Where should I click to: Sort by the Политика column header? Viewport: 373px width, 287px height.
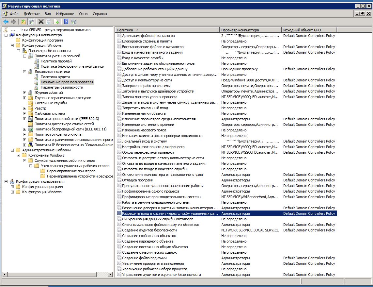pyautogui.click(x=167, y=30)
